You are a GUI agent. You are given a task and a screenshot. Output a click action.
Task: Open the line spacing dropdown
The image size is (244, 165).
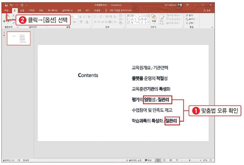115,16
